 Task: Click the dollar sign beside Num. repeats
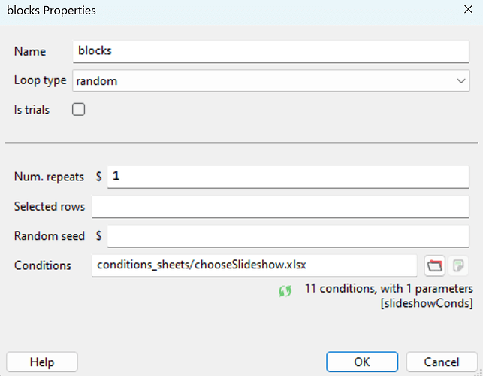point(99,177)
